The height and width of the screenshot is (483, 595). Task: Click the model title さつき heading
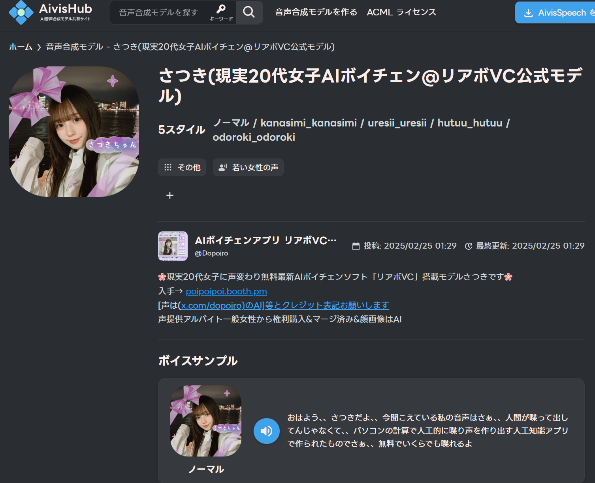[371, 86]
